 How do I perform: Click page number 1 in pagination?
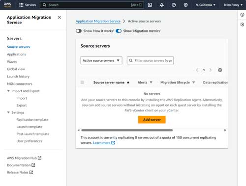(x=204, y=70)
